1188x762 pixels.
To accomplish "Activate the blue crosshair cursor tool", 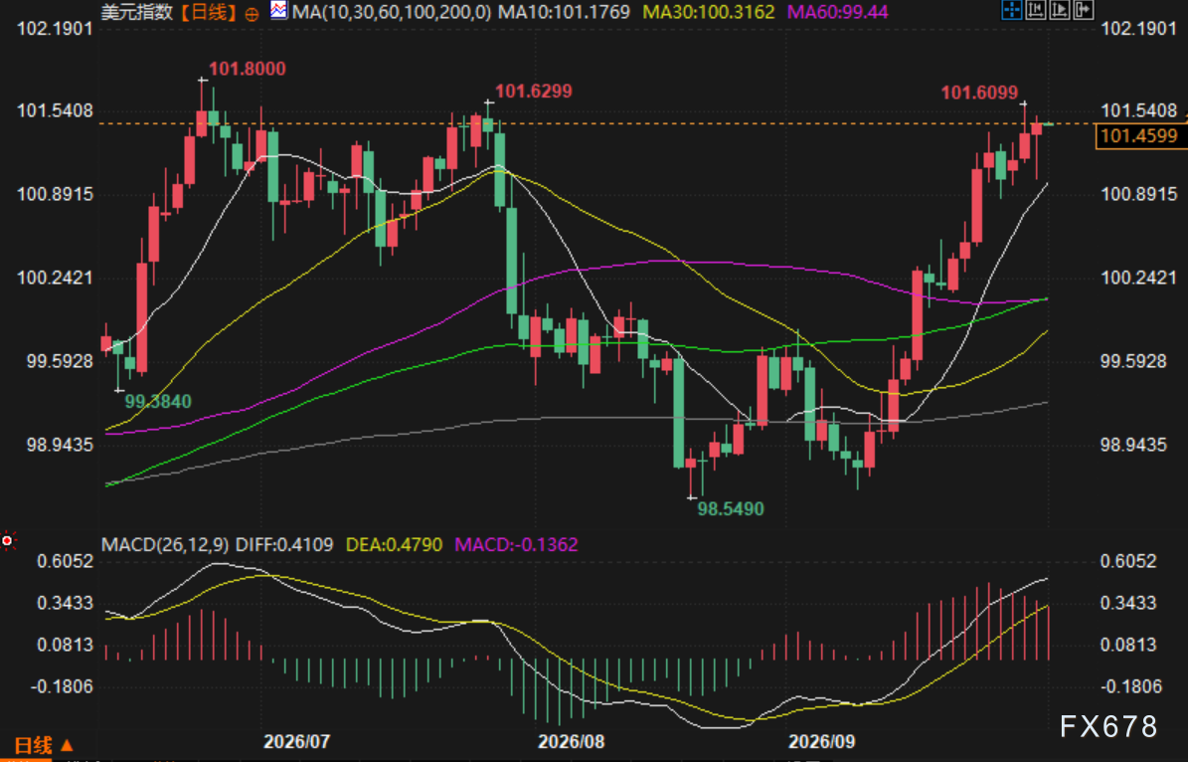I will 1011,10.
